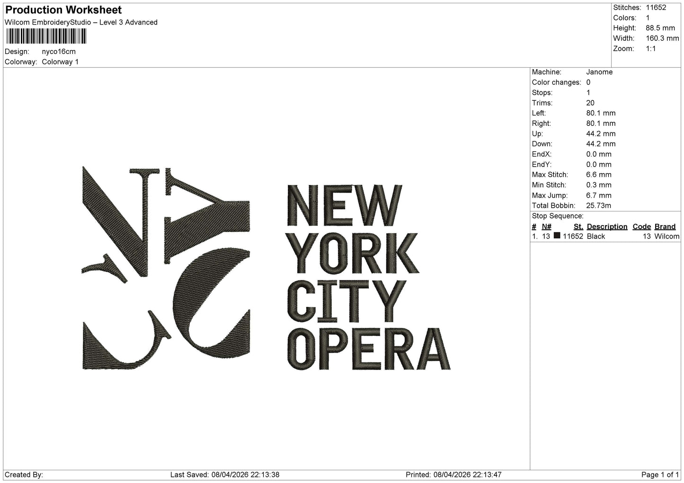Click the NYC monogram logo embroidery preview
The image size is (684, 483).
pos(166,268)
